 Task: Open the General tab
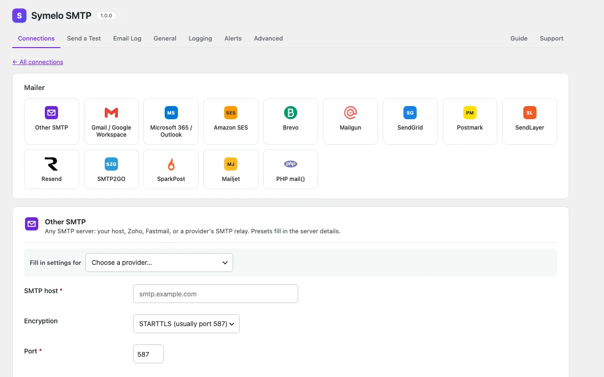(x=165, y=39)
